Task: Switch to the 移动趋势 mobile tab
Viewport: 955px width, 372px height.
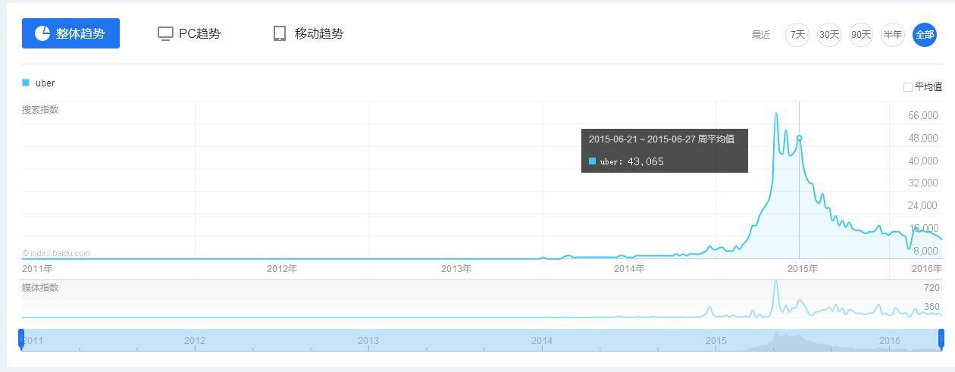Action: coord(308,33)
